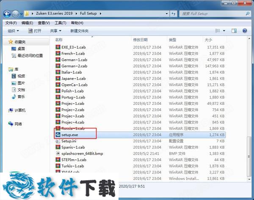
Task: Select 文档 library in navigation pane
Action: tap(21, 90)
